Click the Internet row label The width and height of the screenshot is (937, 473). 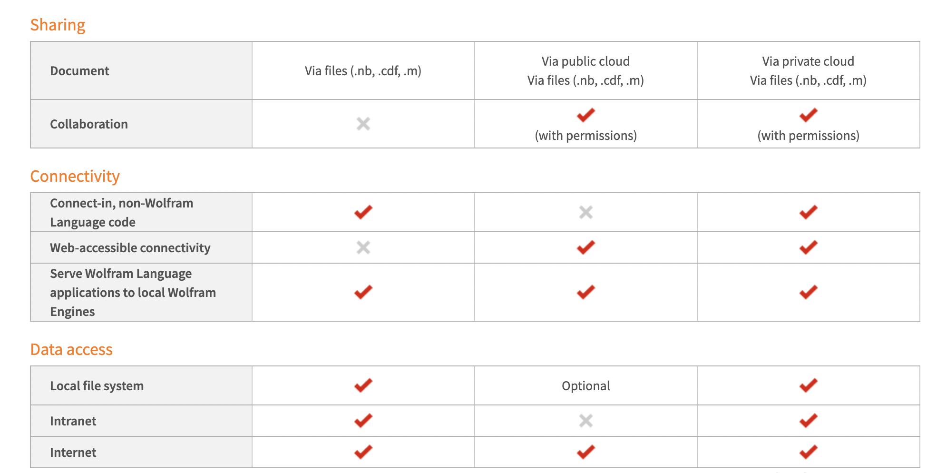pos(73,453)
